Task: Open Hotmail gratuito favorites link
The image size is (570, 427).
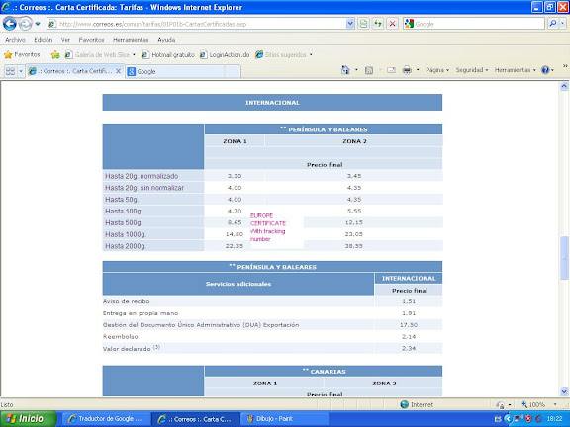Action: tap(168, 54)
